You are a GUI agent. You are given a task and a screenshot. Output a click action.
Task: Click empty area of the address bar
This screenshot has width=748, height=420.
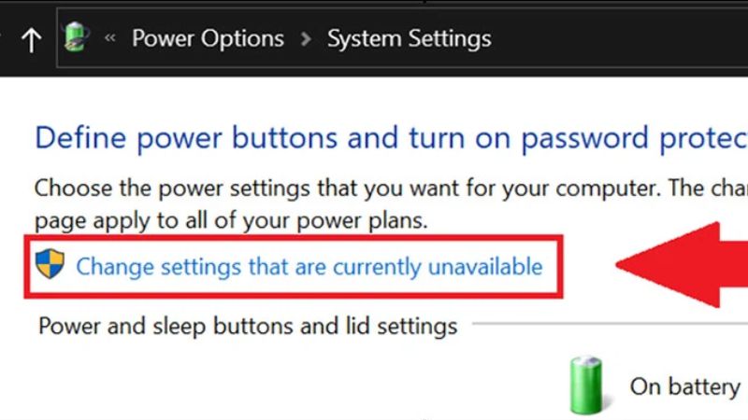pyautogui.click(x=617, y=39)
